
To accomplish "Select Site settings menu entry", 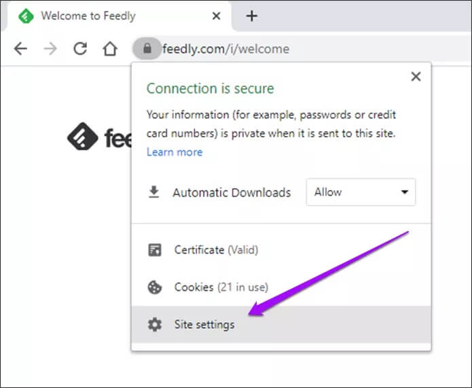I will click(x=204, y=325).
